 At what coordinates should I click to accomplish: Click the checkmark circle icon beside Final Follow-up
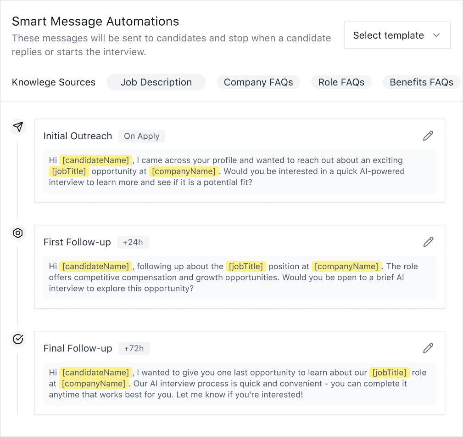click(x=18, y=339)
